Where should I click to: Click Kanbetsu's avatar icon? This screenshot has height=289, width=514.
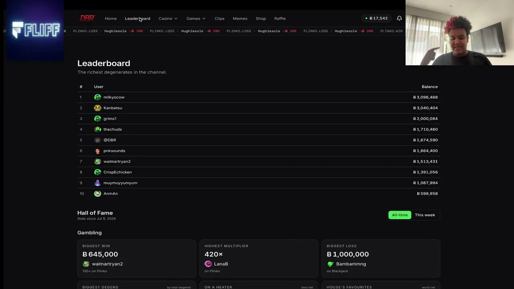coord(98,108)
